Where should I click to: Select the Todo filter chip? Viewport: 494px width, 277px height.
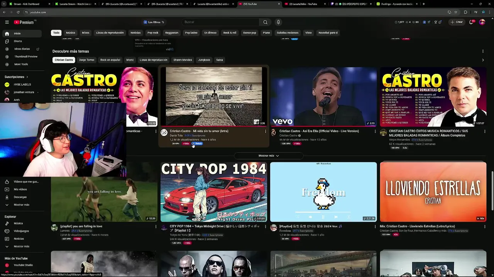tap(56, 33)
